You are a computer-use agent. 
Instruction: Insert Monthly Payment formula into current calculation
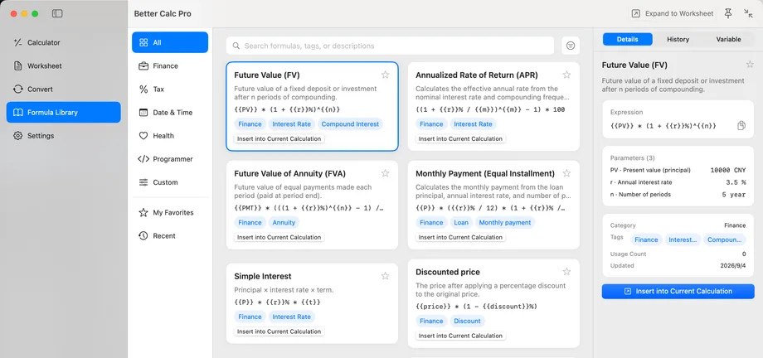[461, 237]
